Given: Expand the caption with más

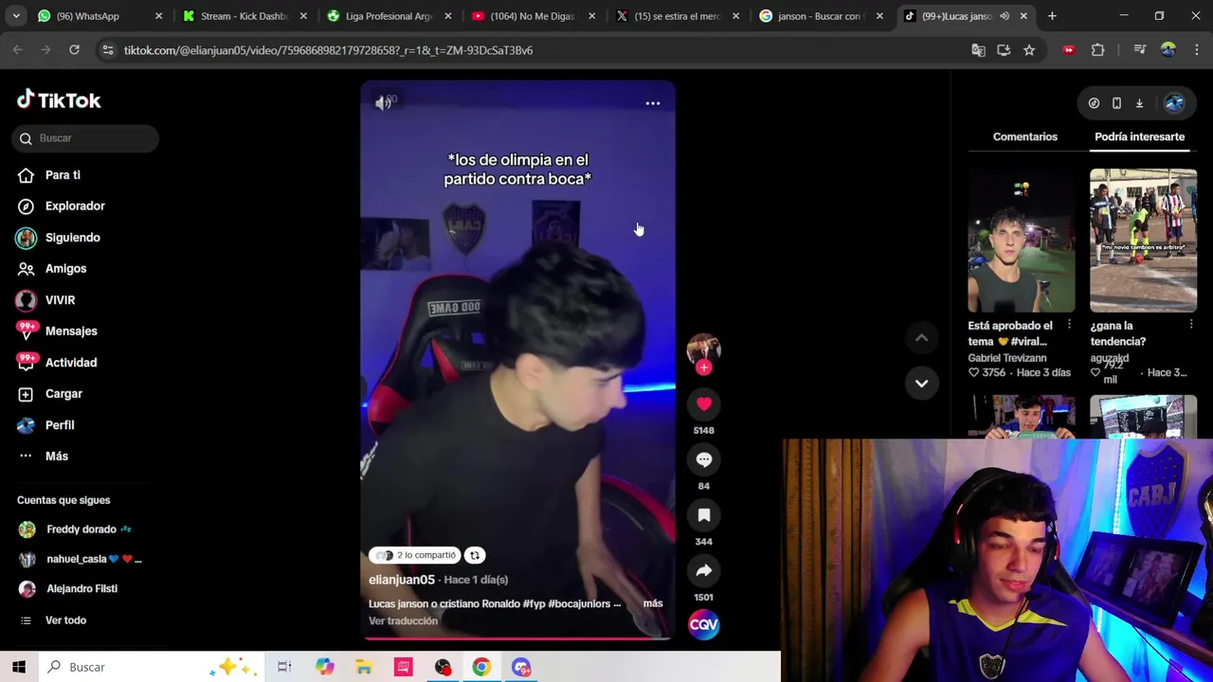Looking at the screenshot, I should [x=653, y=603].
